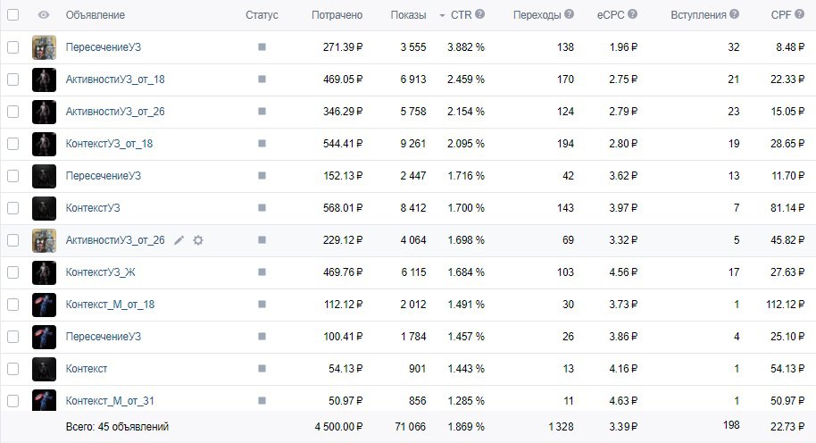Viewport: 816px width, 443px height.
Task: Click the help icon next to Вступления
Action: pos(734,14)
